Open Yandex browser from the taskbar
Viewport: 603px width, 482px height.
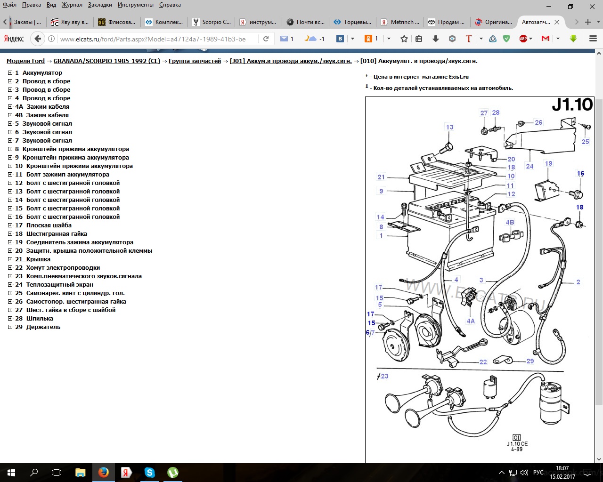click(x=126, y=472)
